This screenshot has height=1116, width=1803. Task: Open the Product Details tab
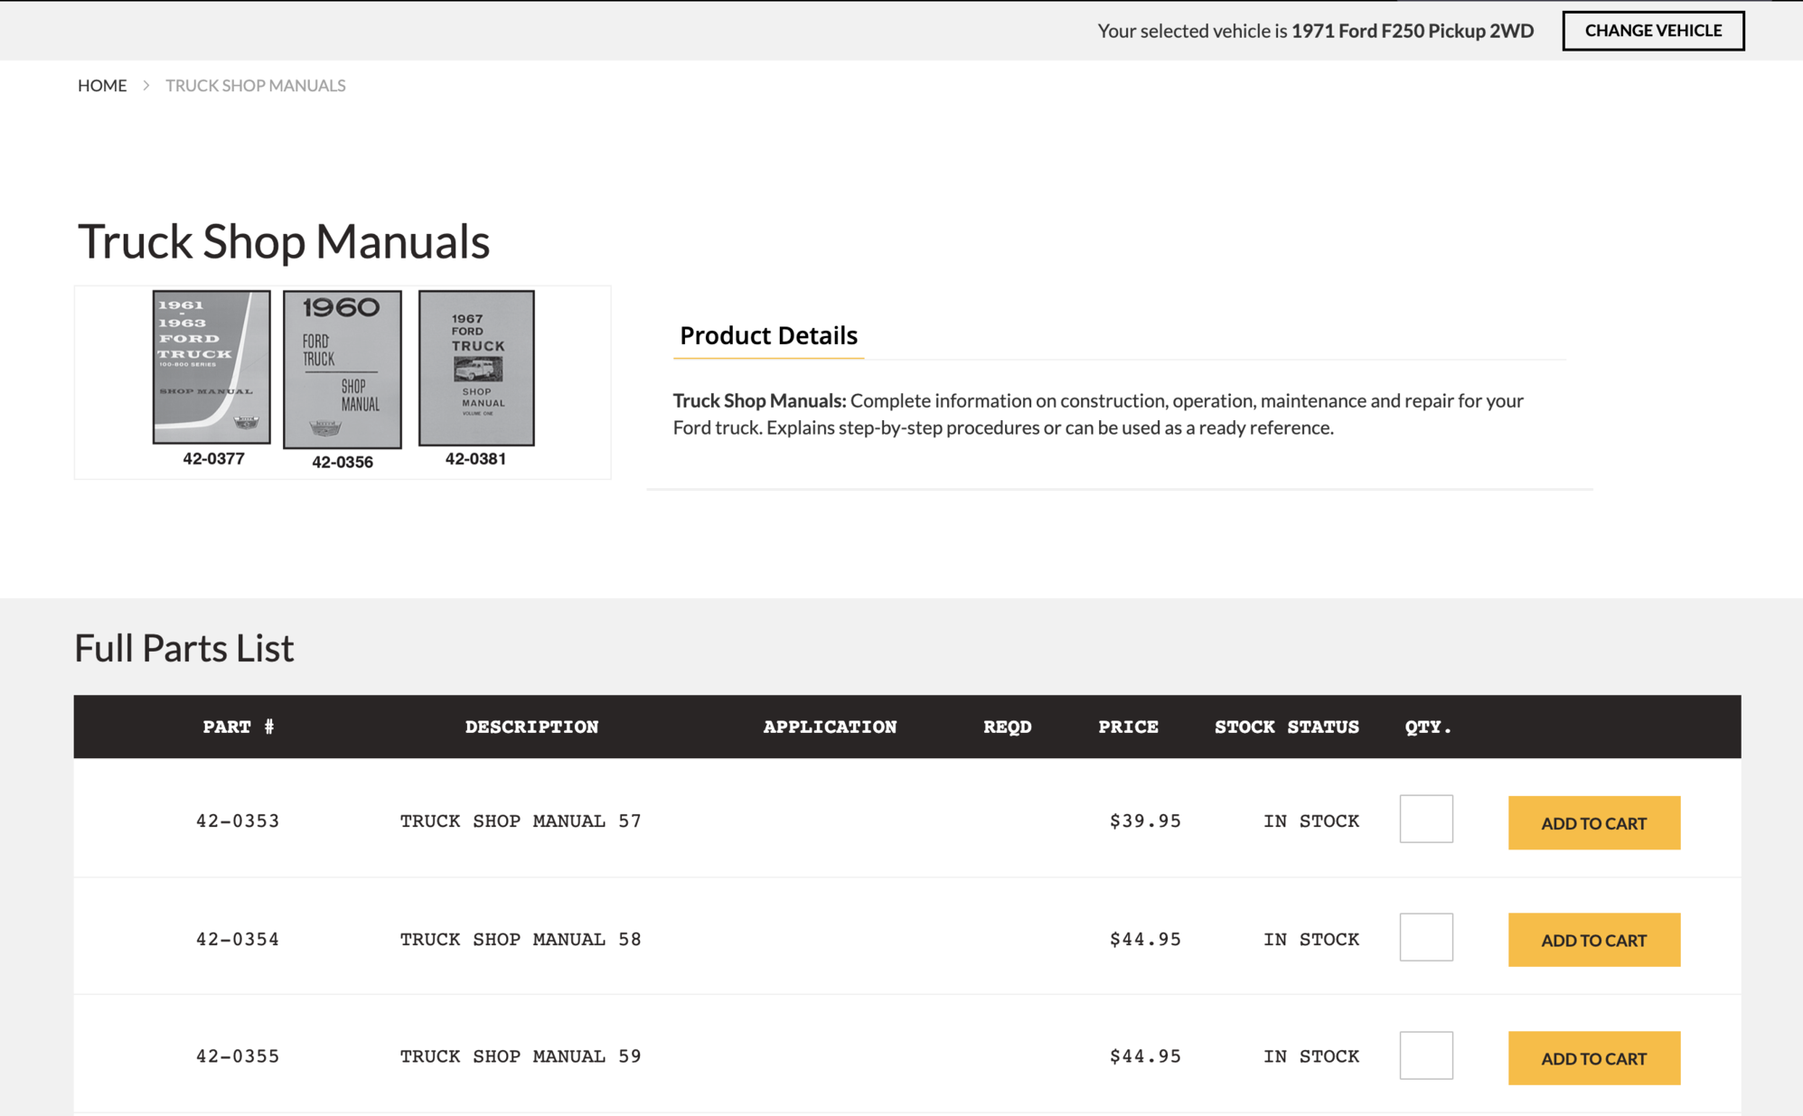click(x=768, y=335)
